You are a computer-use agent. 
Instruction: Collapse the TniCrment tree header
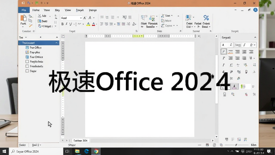pos(56,43)
